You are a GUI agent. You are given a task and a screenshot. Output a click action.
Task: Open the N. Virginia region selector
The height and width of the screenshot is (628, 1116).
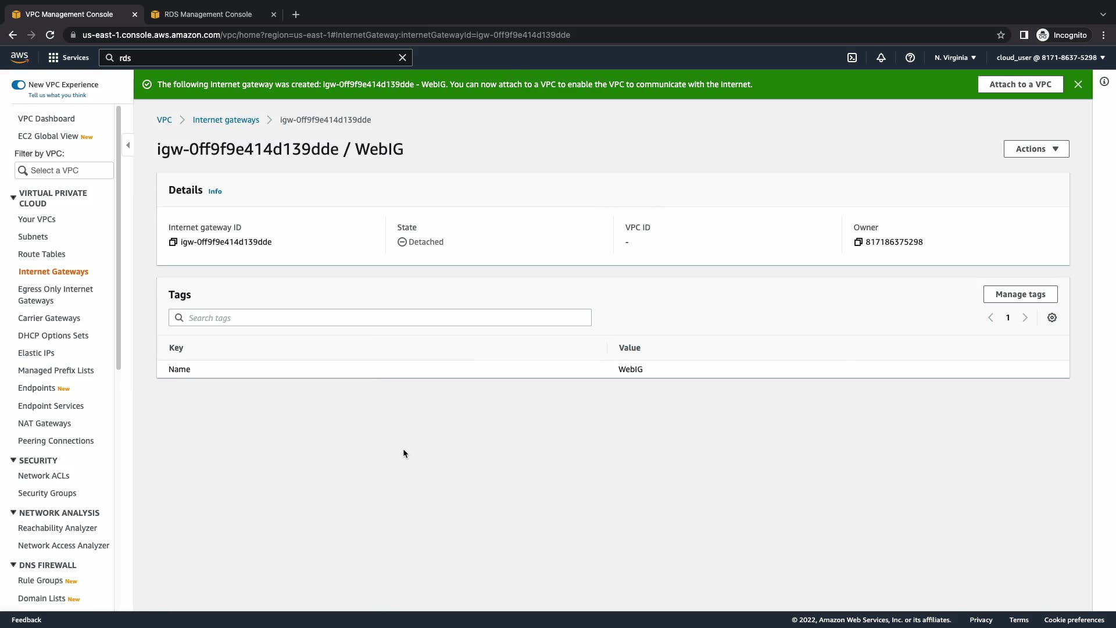click(x=955, y=58)
